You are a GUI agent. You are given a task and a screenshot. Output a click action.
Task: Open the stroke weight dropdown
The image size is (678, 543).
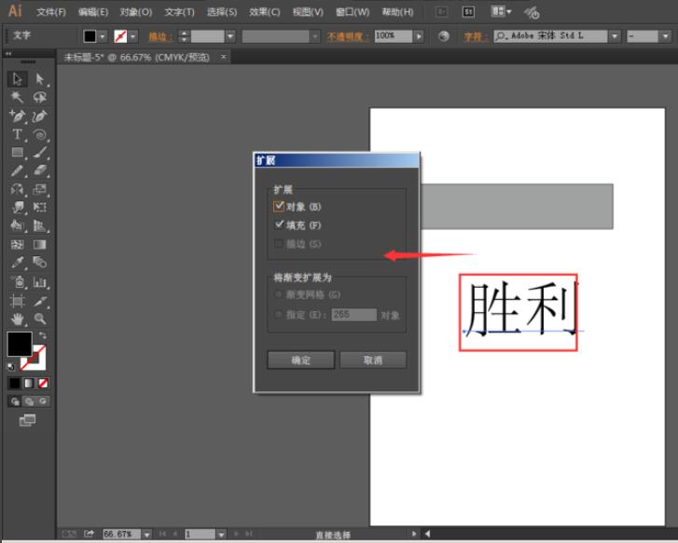click(230, 36)
